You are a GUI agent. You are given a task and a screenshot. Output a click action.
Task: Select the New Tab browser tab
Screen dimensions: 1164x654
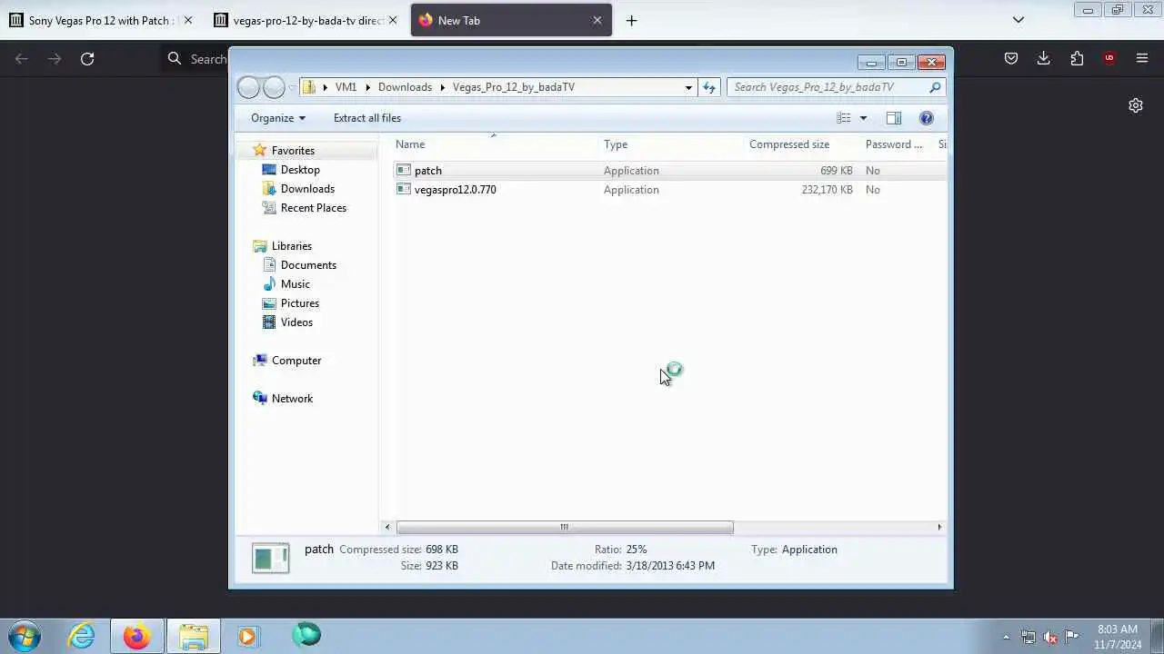511,20
